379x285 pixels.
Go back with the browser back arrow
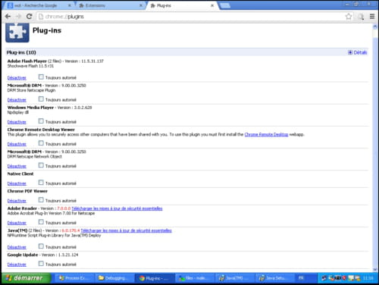(x=8, y=17)
